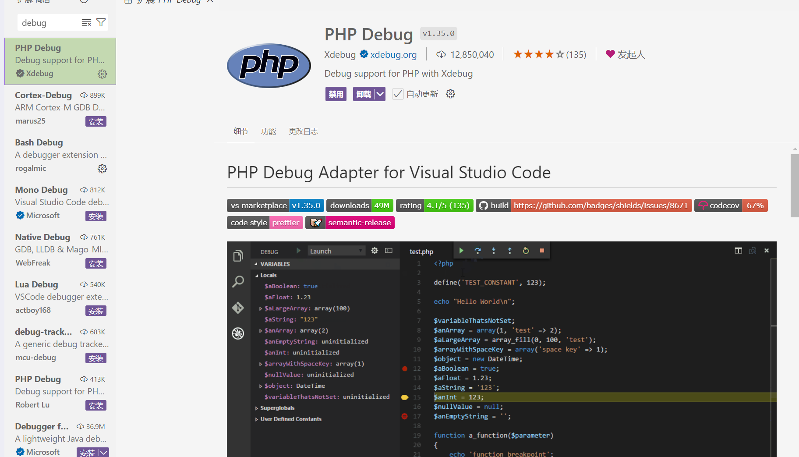This screenshot has width=799, height=457.
Task: Click settings gear next to auto update
Action: (x=450, y=94)
